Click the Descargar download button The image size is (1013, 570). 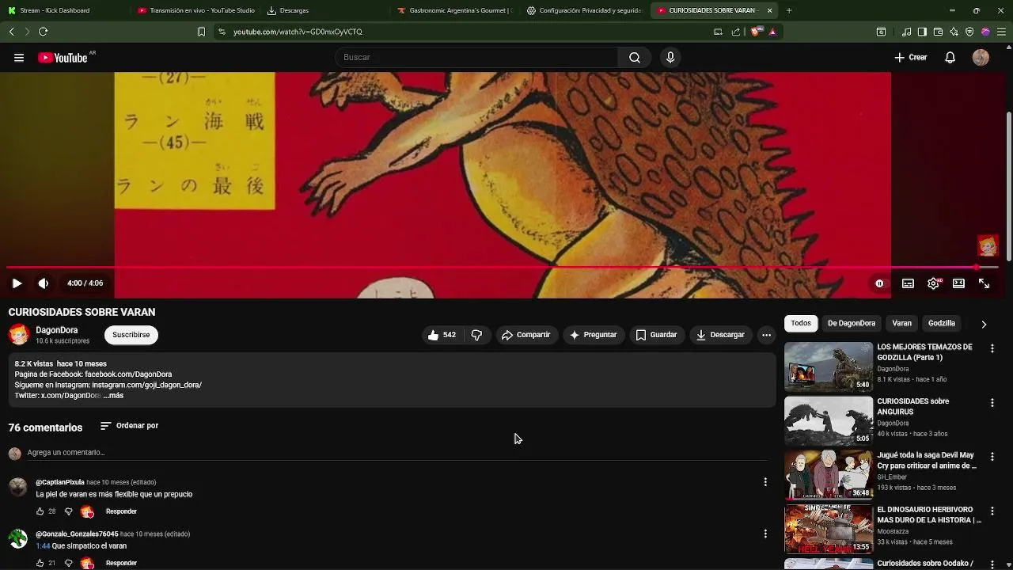pos(720,335)
